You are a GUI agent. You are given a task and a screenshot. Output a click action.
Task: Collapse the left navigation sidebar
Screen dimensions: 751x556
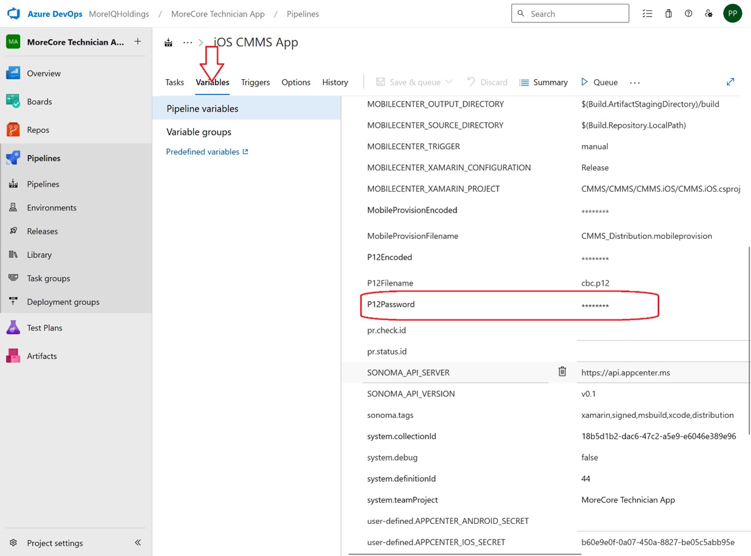click(x=138, y=542)
